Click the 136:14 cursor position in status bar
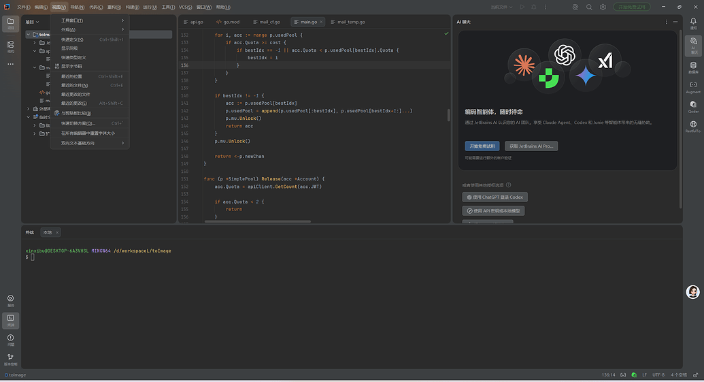This screenshot has width=704, height=382. 608,375
